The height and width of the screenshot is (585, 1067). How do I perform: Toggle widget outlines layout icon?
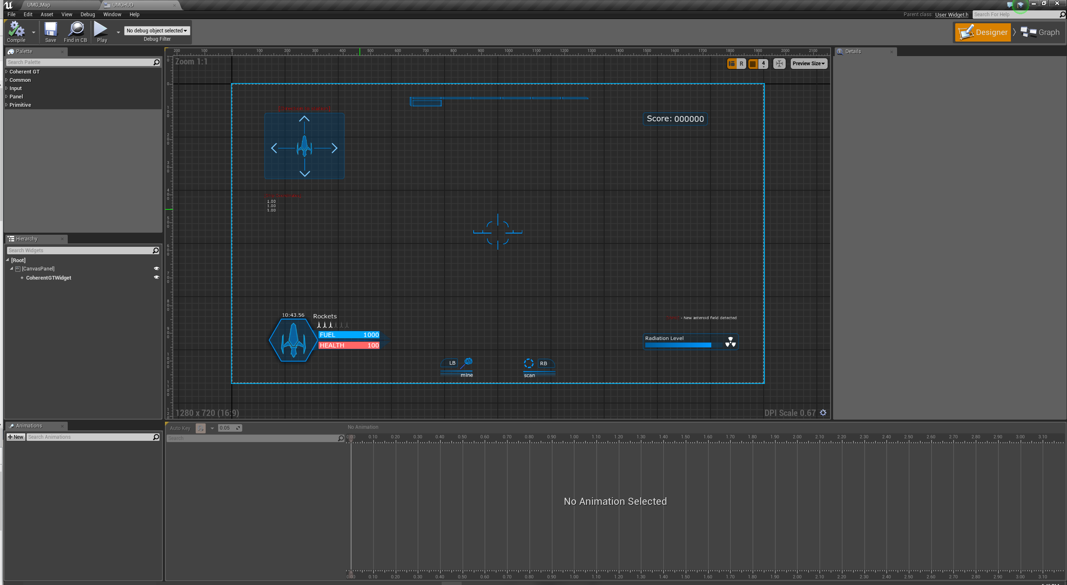732,64
